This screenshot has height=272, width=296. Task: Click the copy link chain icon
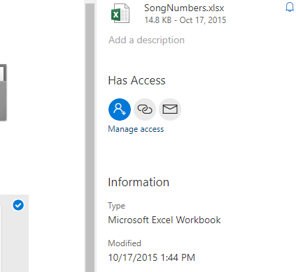pyautogui.click(x=145, y=109)
